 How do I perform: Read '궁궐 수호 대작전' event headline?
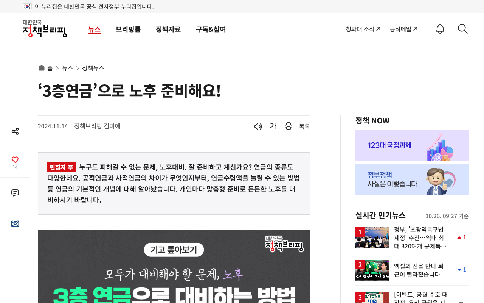point(421,298)
